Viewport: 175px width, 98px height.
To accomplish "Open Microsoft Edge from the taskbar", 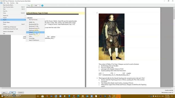I will tap(78, 96).
